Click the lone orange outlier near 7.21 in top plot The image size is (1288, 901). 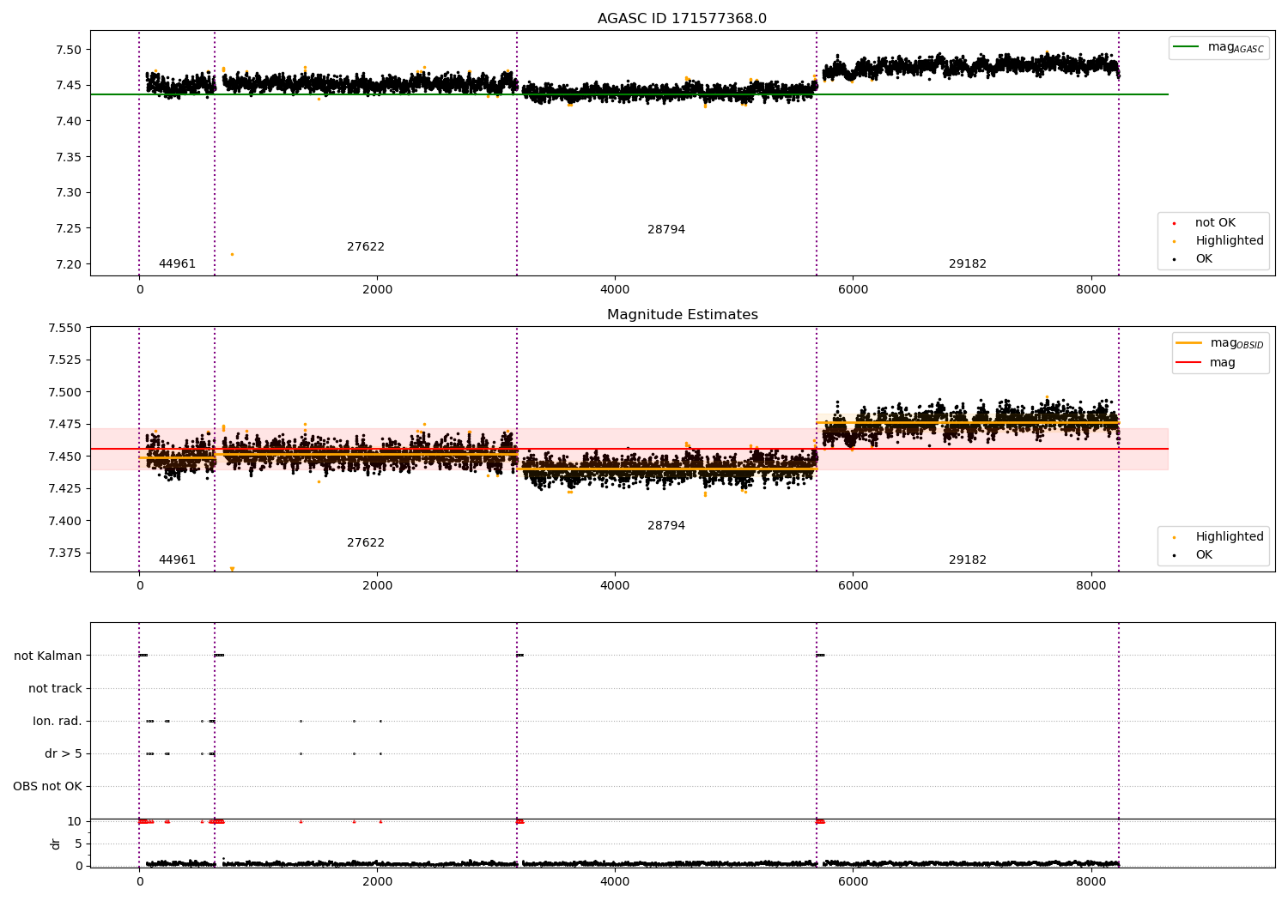coord(232,254)
